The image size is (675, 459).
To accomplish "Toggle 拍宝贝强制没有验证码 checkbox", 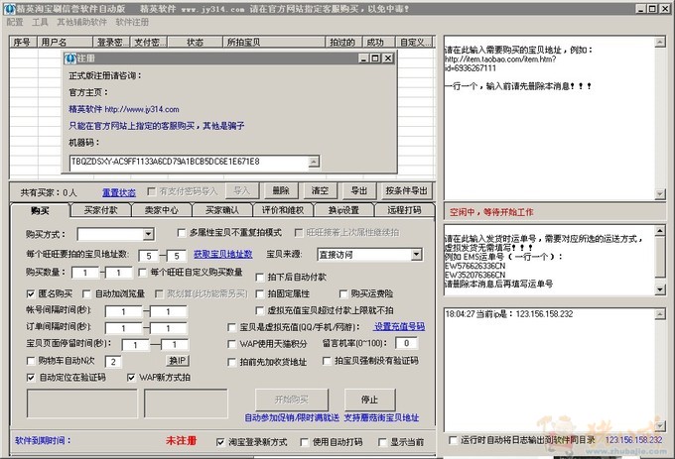I will pos(327,361).
